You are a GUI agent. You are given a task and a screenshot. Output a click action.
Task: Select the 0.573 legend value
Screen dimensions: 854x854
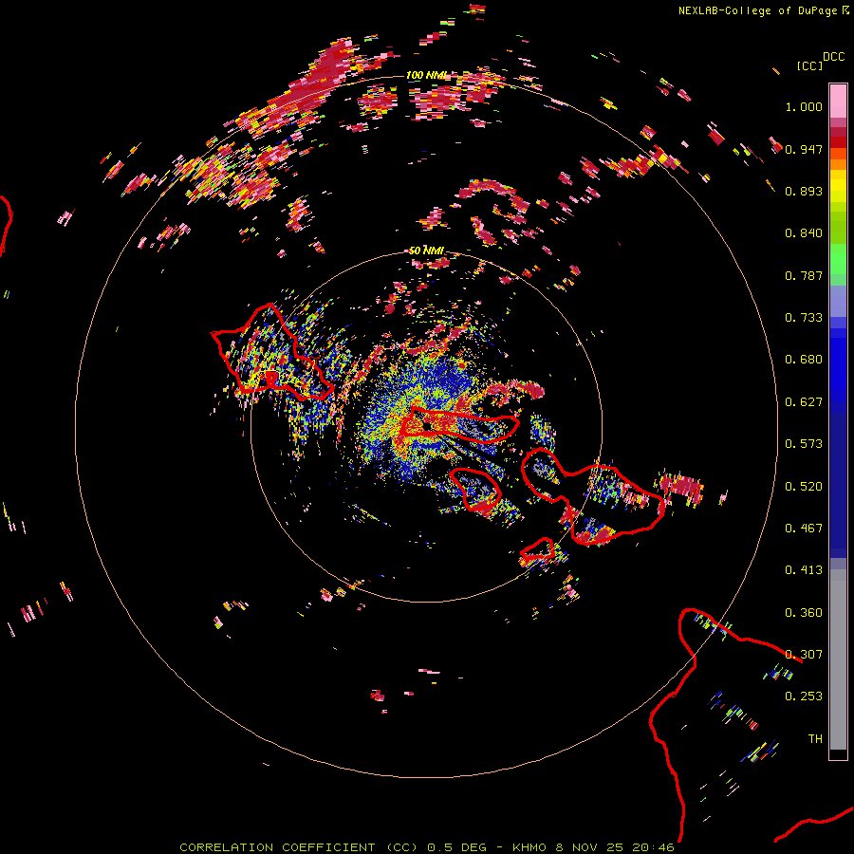[804, 444]
